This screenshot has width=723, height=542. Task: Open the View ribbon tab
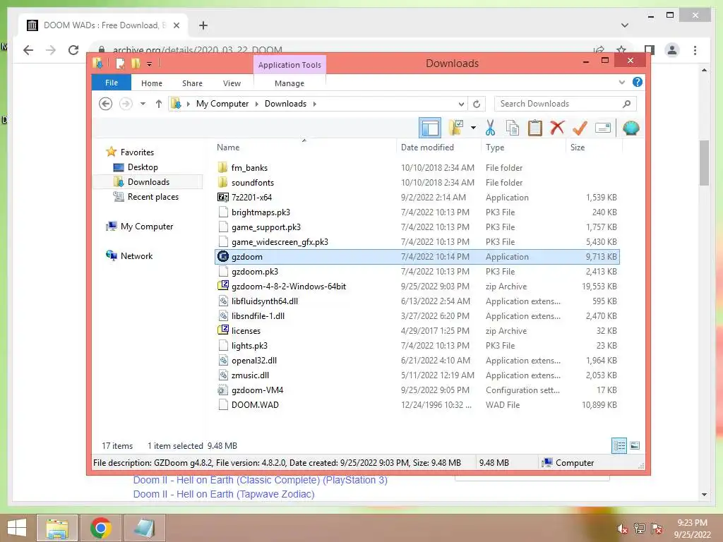[232, 83]
